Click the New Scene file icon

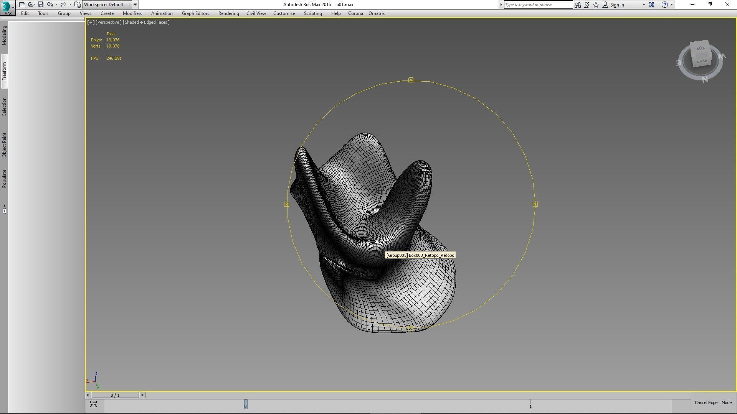(x=22, y=5)
